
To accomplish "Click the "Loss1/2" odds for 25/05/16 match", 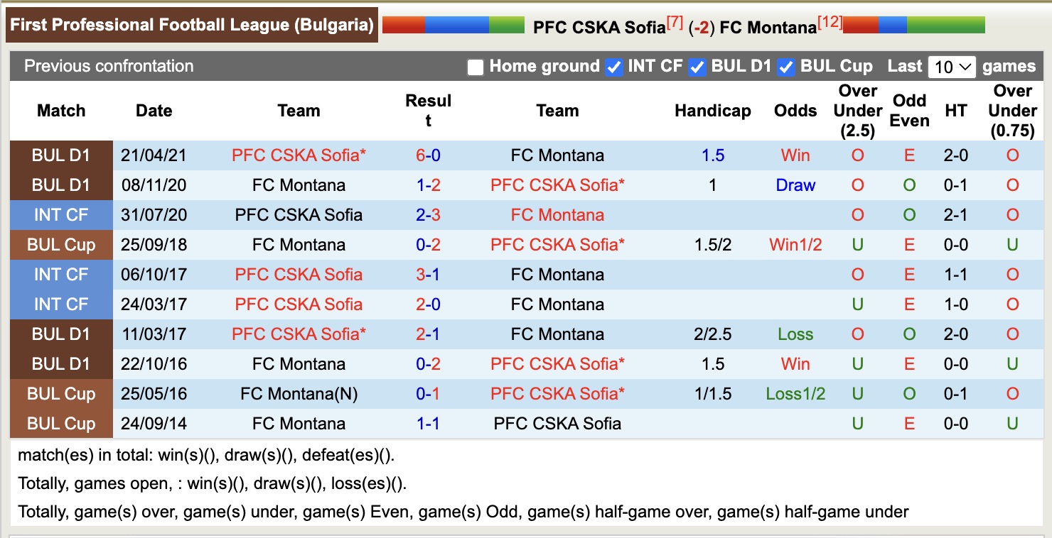I will tap(795, 393).
